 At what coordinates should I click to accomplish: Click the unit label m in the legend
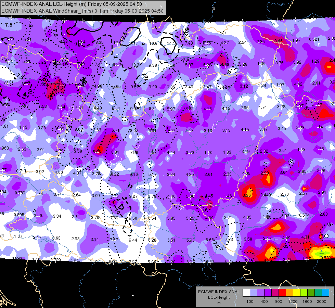coord(219,303)
